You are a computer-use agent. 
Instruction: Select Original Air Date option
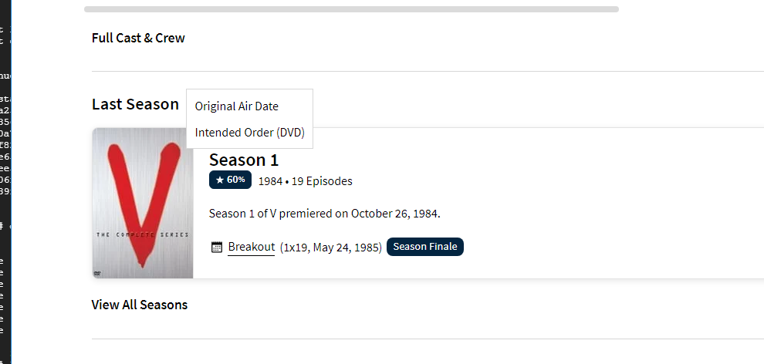pyautogui.click(x=236, y=106)
